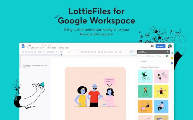This screenshot has height=120, width=193.
Task: Click the LottieFiles sidebar title
Action: pyautogui.click(x=142, y=52)
